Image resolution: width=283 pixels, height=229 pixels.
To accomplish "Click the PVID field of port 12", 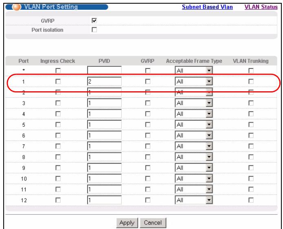I will tap(104, 200).
